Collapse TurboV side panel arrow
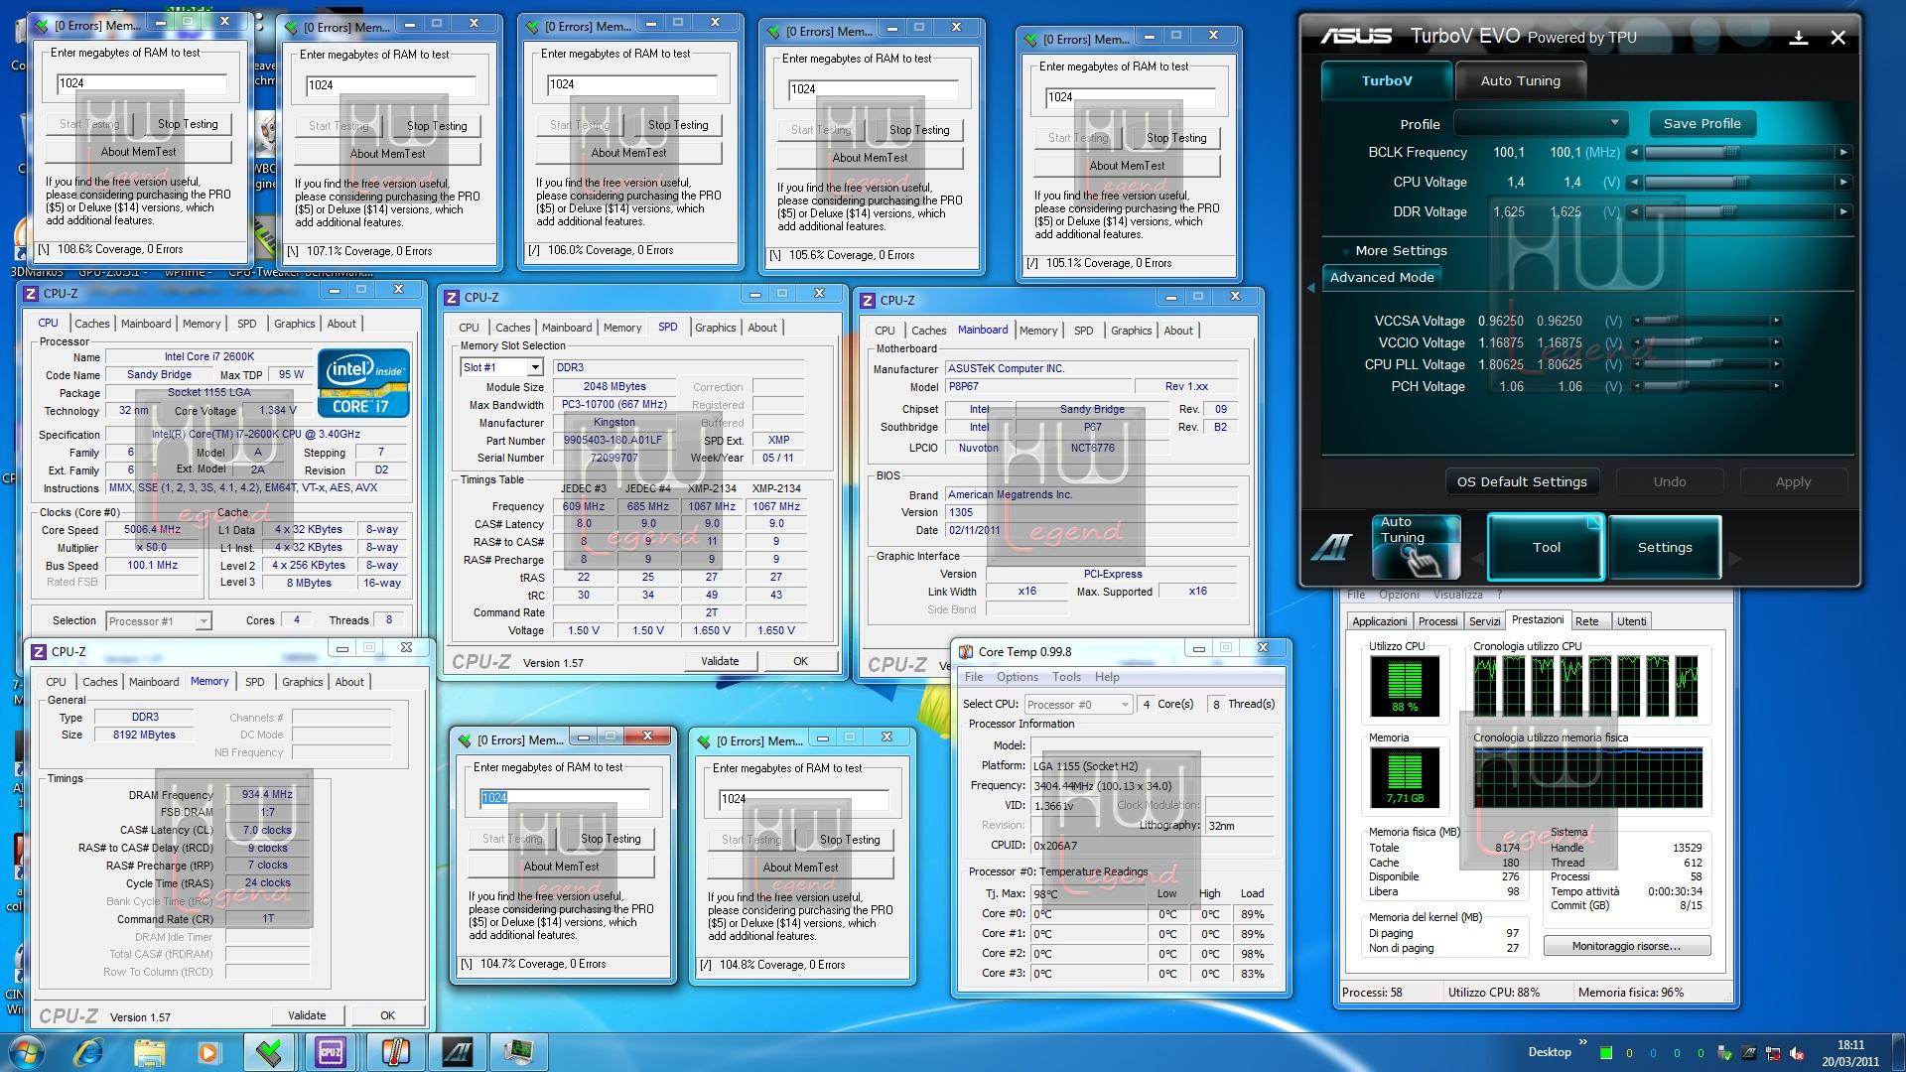Image resolution: width=1906 pixels, height=1072 pixels. (1310, 288)
